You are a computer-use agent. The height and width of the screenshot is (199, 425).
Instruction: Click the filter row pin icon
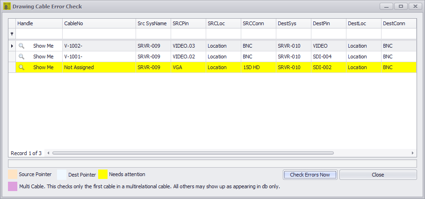[12, 34]
